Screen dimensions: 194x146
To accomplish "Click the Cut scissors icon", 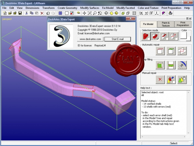I will pos(27,13).
